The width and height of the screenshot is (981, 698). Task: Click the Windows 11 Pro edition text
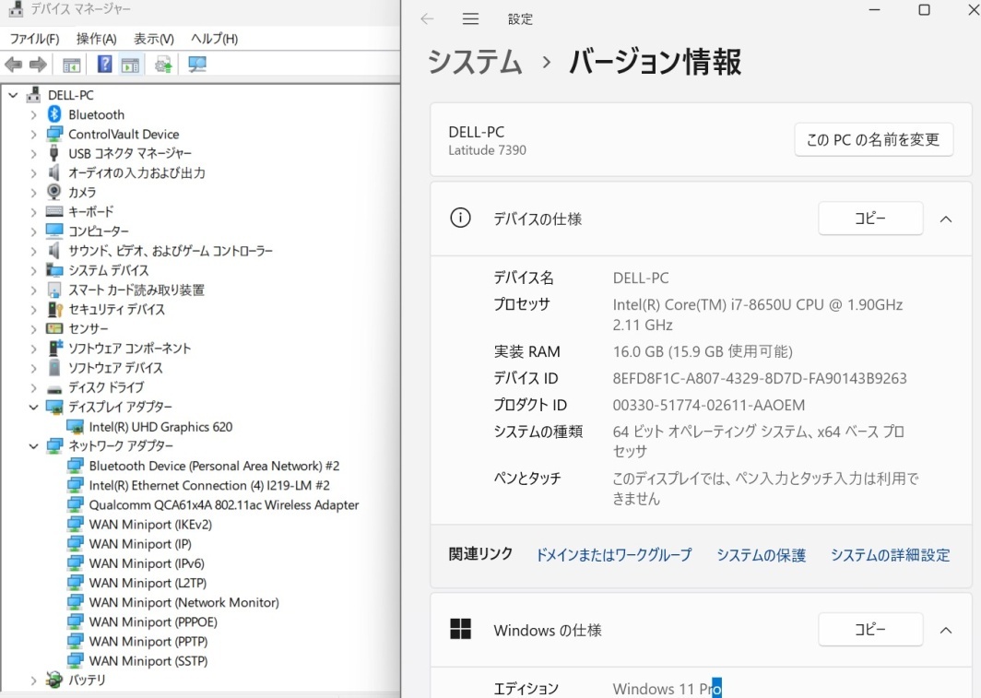[667, 689]
